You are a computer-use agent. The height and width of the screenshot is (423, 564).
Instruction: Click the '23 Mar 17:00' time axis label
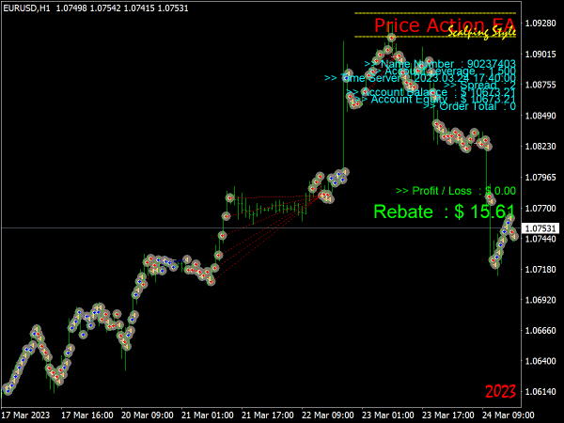pyautogui.click(x=447, y=415)
